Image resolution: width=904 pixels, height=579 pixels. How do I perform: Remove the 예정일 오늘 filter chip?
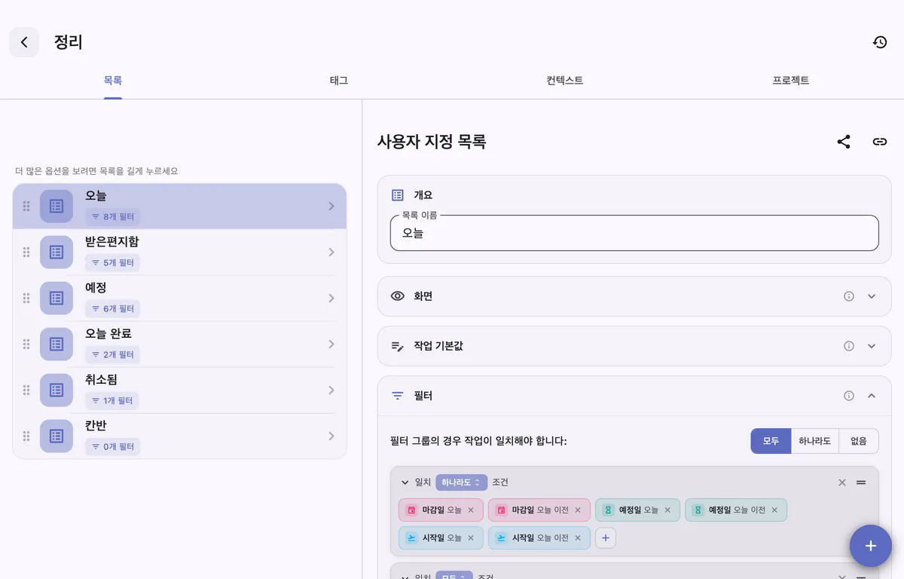tap(667, 510)
